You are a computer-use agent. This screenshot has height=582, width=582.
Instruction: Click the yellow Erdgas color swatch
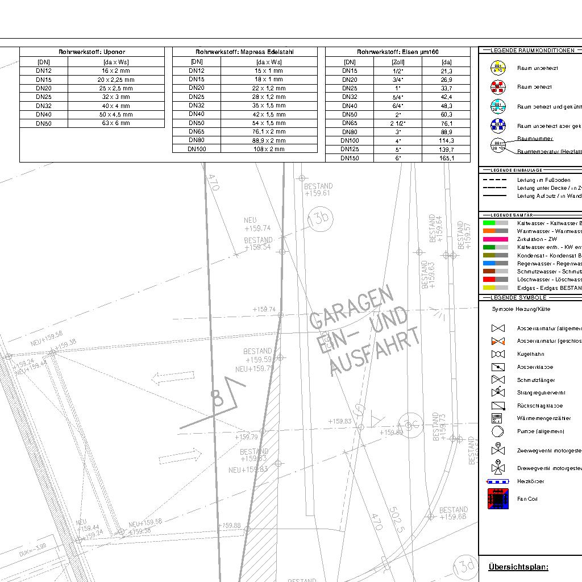[495, 288]
